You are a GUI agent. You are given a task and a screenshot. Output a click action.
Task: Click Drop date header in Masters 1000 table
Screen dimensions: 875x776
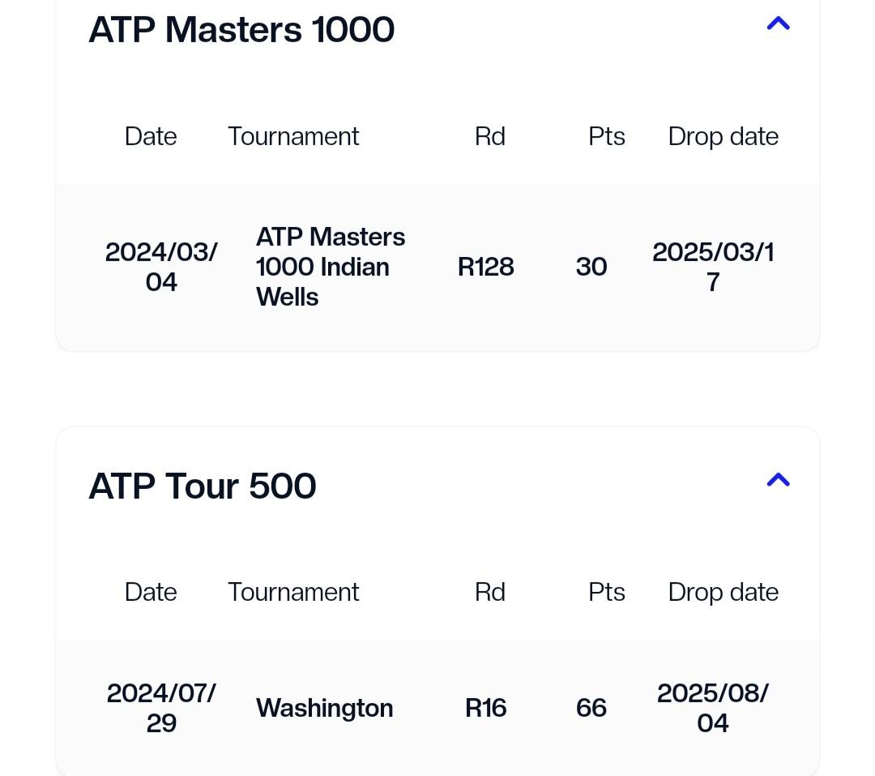coord(723,136)
